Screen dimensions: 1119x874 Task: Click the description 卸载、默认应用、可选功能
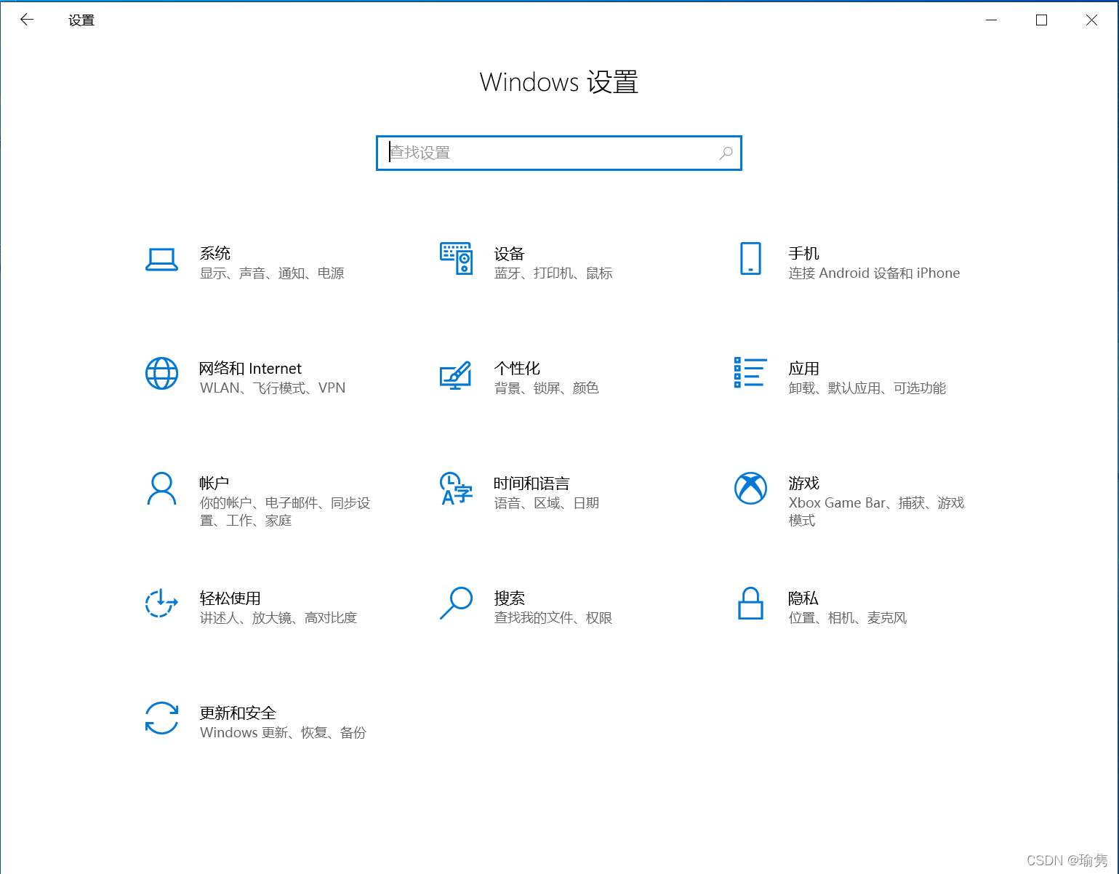(x=867, y=388)
